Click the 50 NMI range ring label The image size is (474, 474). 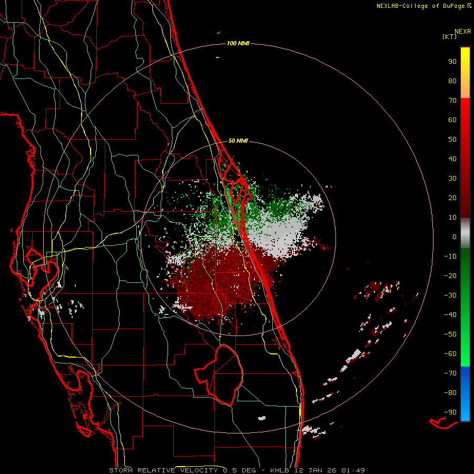(x=238, y=141)
